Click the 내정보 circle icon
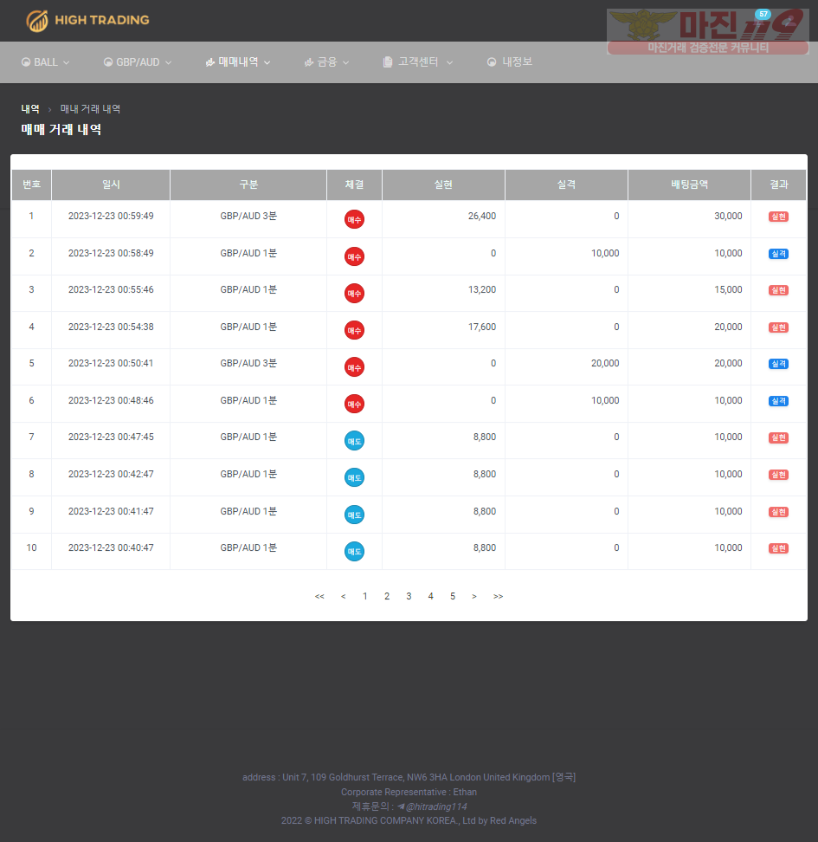The height and width of the screenshot is (842, 818). 491,62
